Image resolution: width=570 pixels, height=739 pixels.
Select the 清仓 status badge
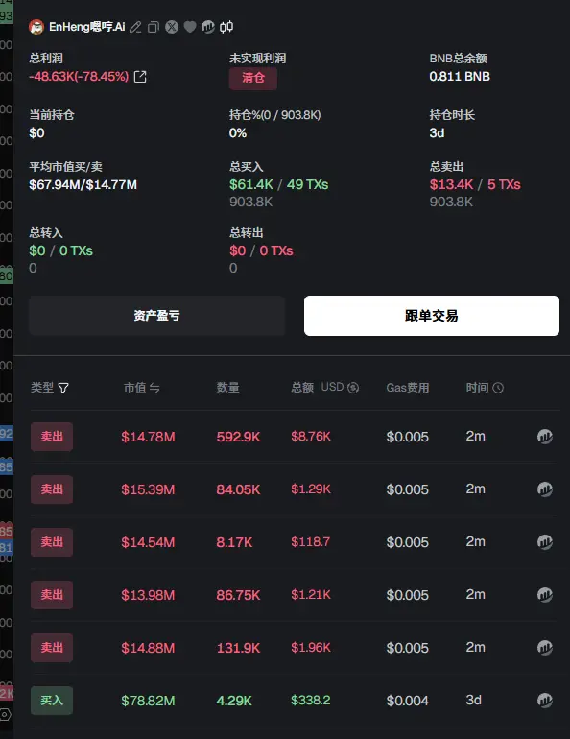(253, 79)
